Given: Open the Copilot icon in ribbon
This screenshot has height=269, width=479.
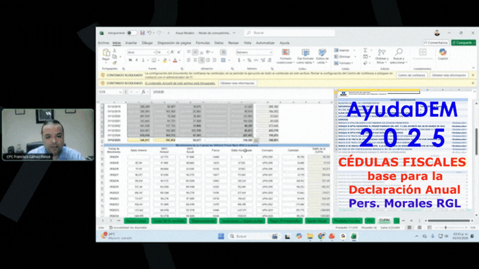Looking at the screenshot, I should [x=443, y=53].
